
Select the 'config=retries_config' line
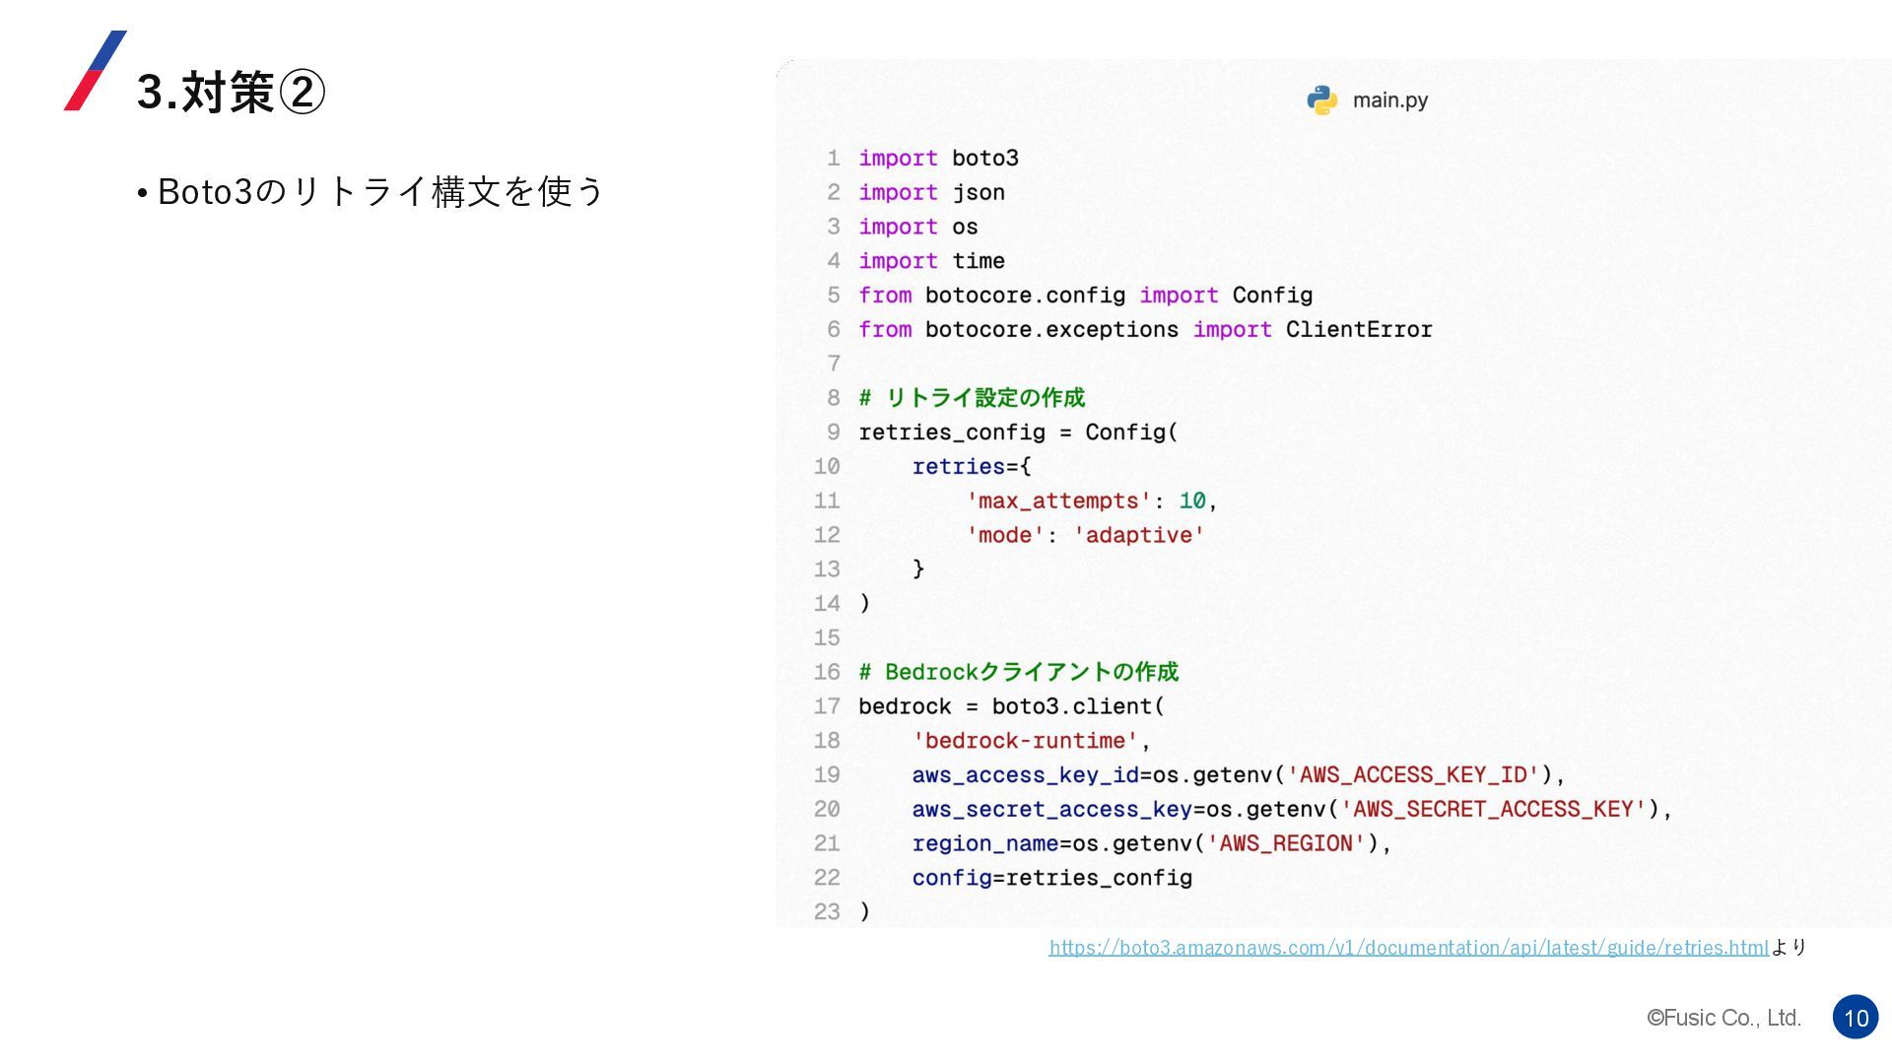tap(1051, 878)
